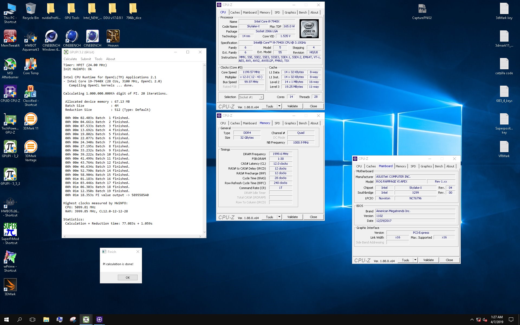
Task: Launch HWBOTx26 shortcut icon
Action: [10, 206]
